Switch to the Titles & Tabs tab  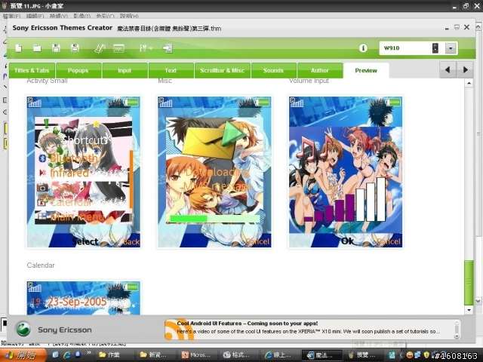click(x=32, y=70)
